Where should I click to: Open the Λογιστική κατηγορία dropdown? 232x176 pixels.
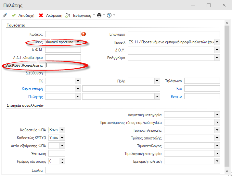point(217,115)
